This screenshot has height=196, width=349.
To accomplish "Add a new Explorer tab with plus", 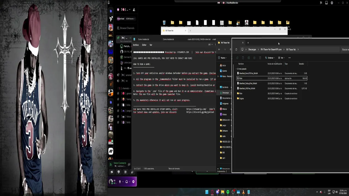I will tap(248, 43).
